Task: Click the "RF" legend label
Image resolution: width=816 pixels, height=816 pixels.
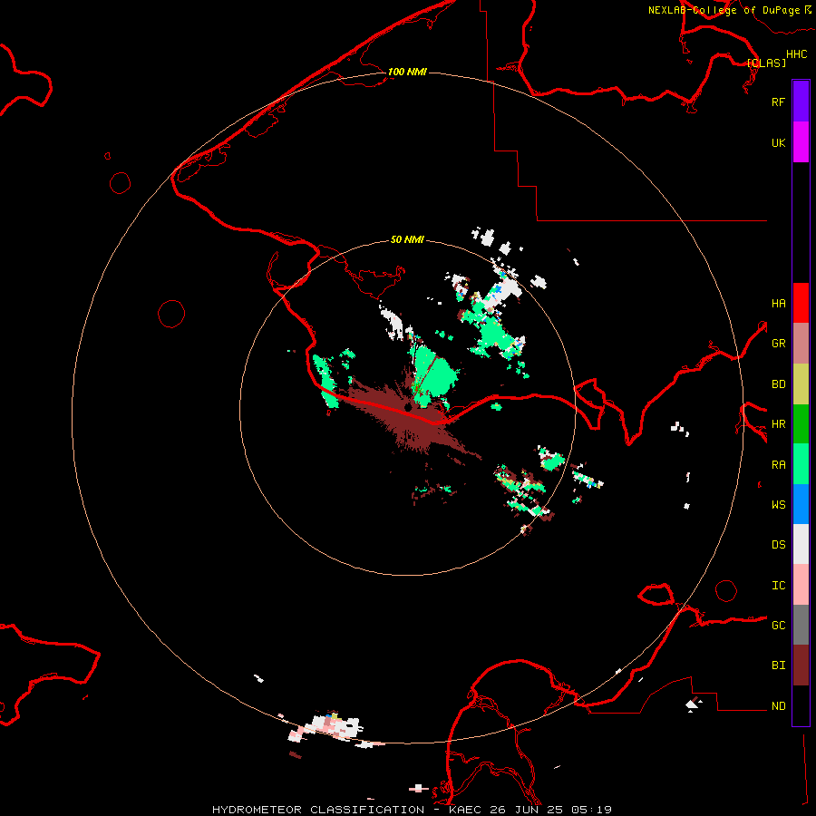Action: pyautogui.click(x=778, y=102)
